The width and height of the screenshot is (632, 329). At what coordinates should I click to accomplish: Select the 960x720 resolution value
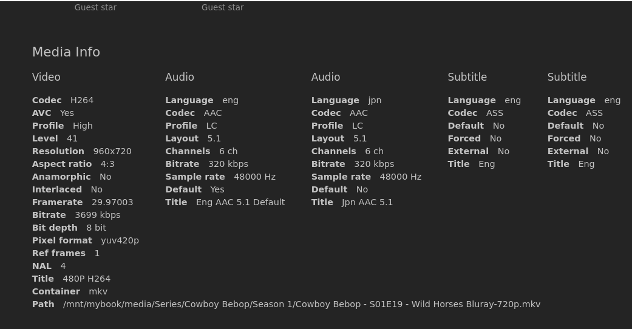click(112, 151)
